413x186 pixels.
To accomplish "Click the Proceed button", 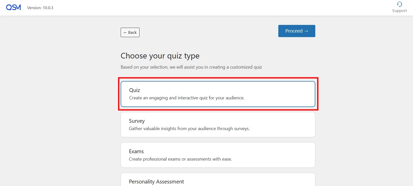I will point(297,31).
